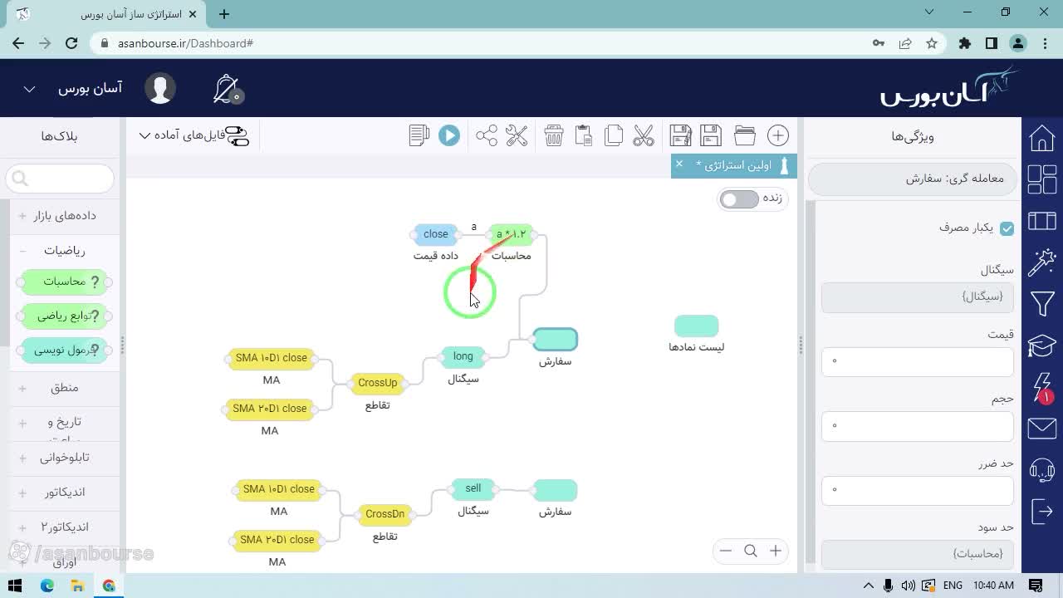Zoom in the canvas with plus button
Image resolution: width=1063 pixels, height=598 pixels.
pyautogui.click(x=776, y=551)
